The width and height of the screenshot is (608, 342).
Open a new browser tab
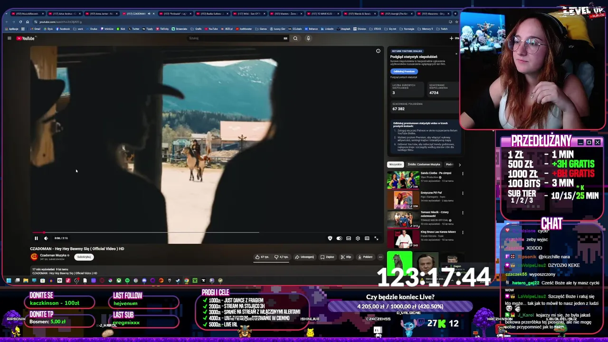click(x=455, y=14)
